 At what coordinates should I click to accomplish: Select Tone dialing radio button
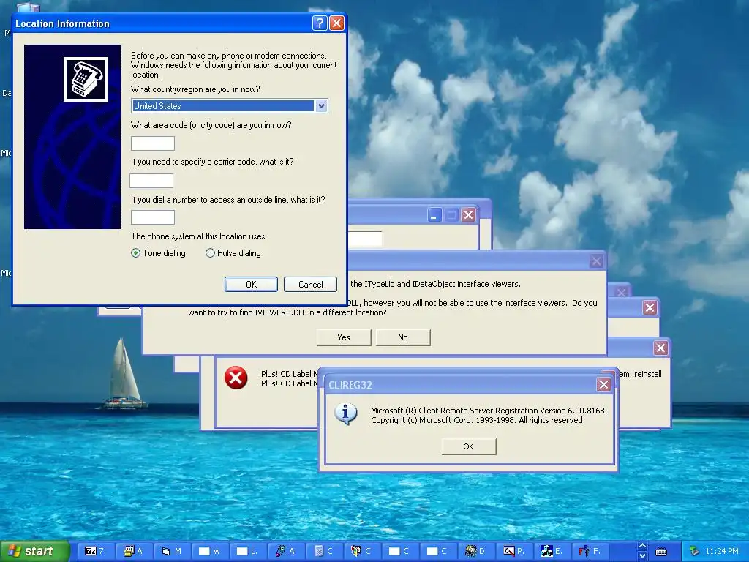click(x=135, y=253)
